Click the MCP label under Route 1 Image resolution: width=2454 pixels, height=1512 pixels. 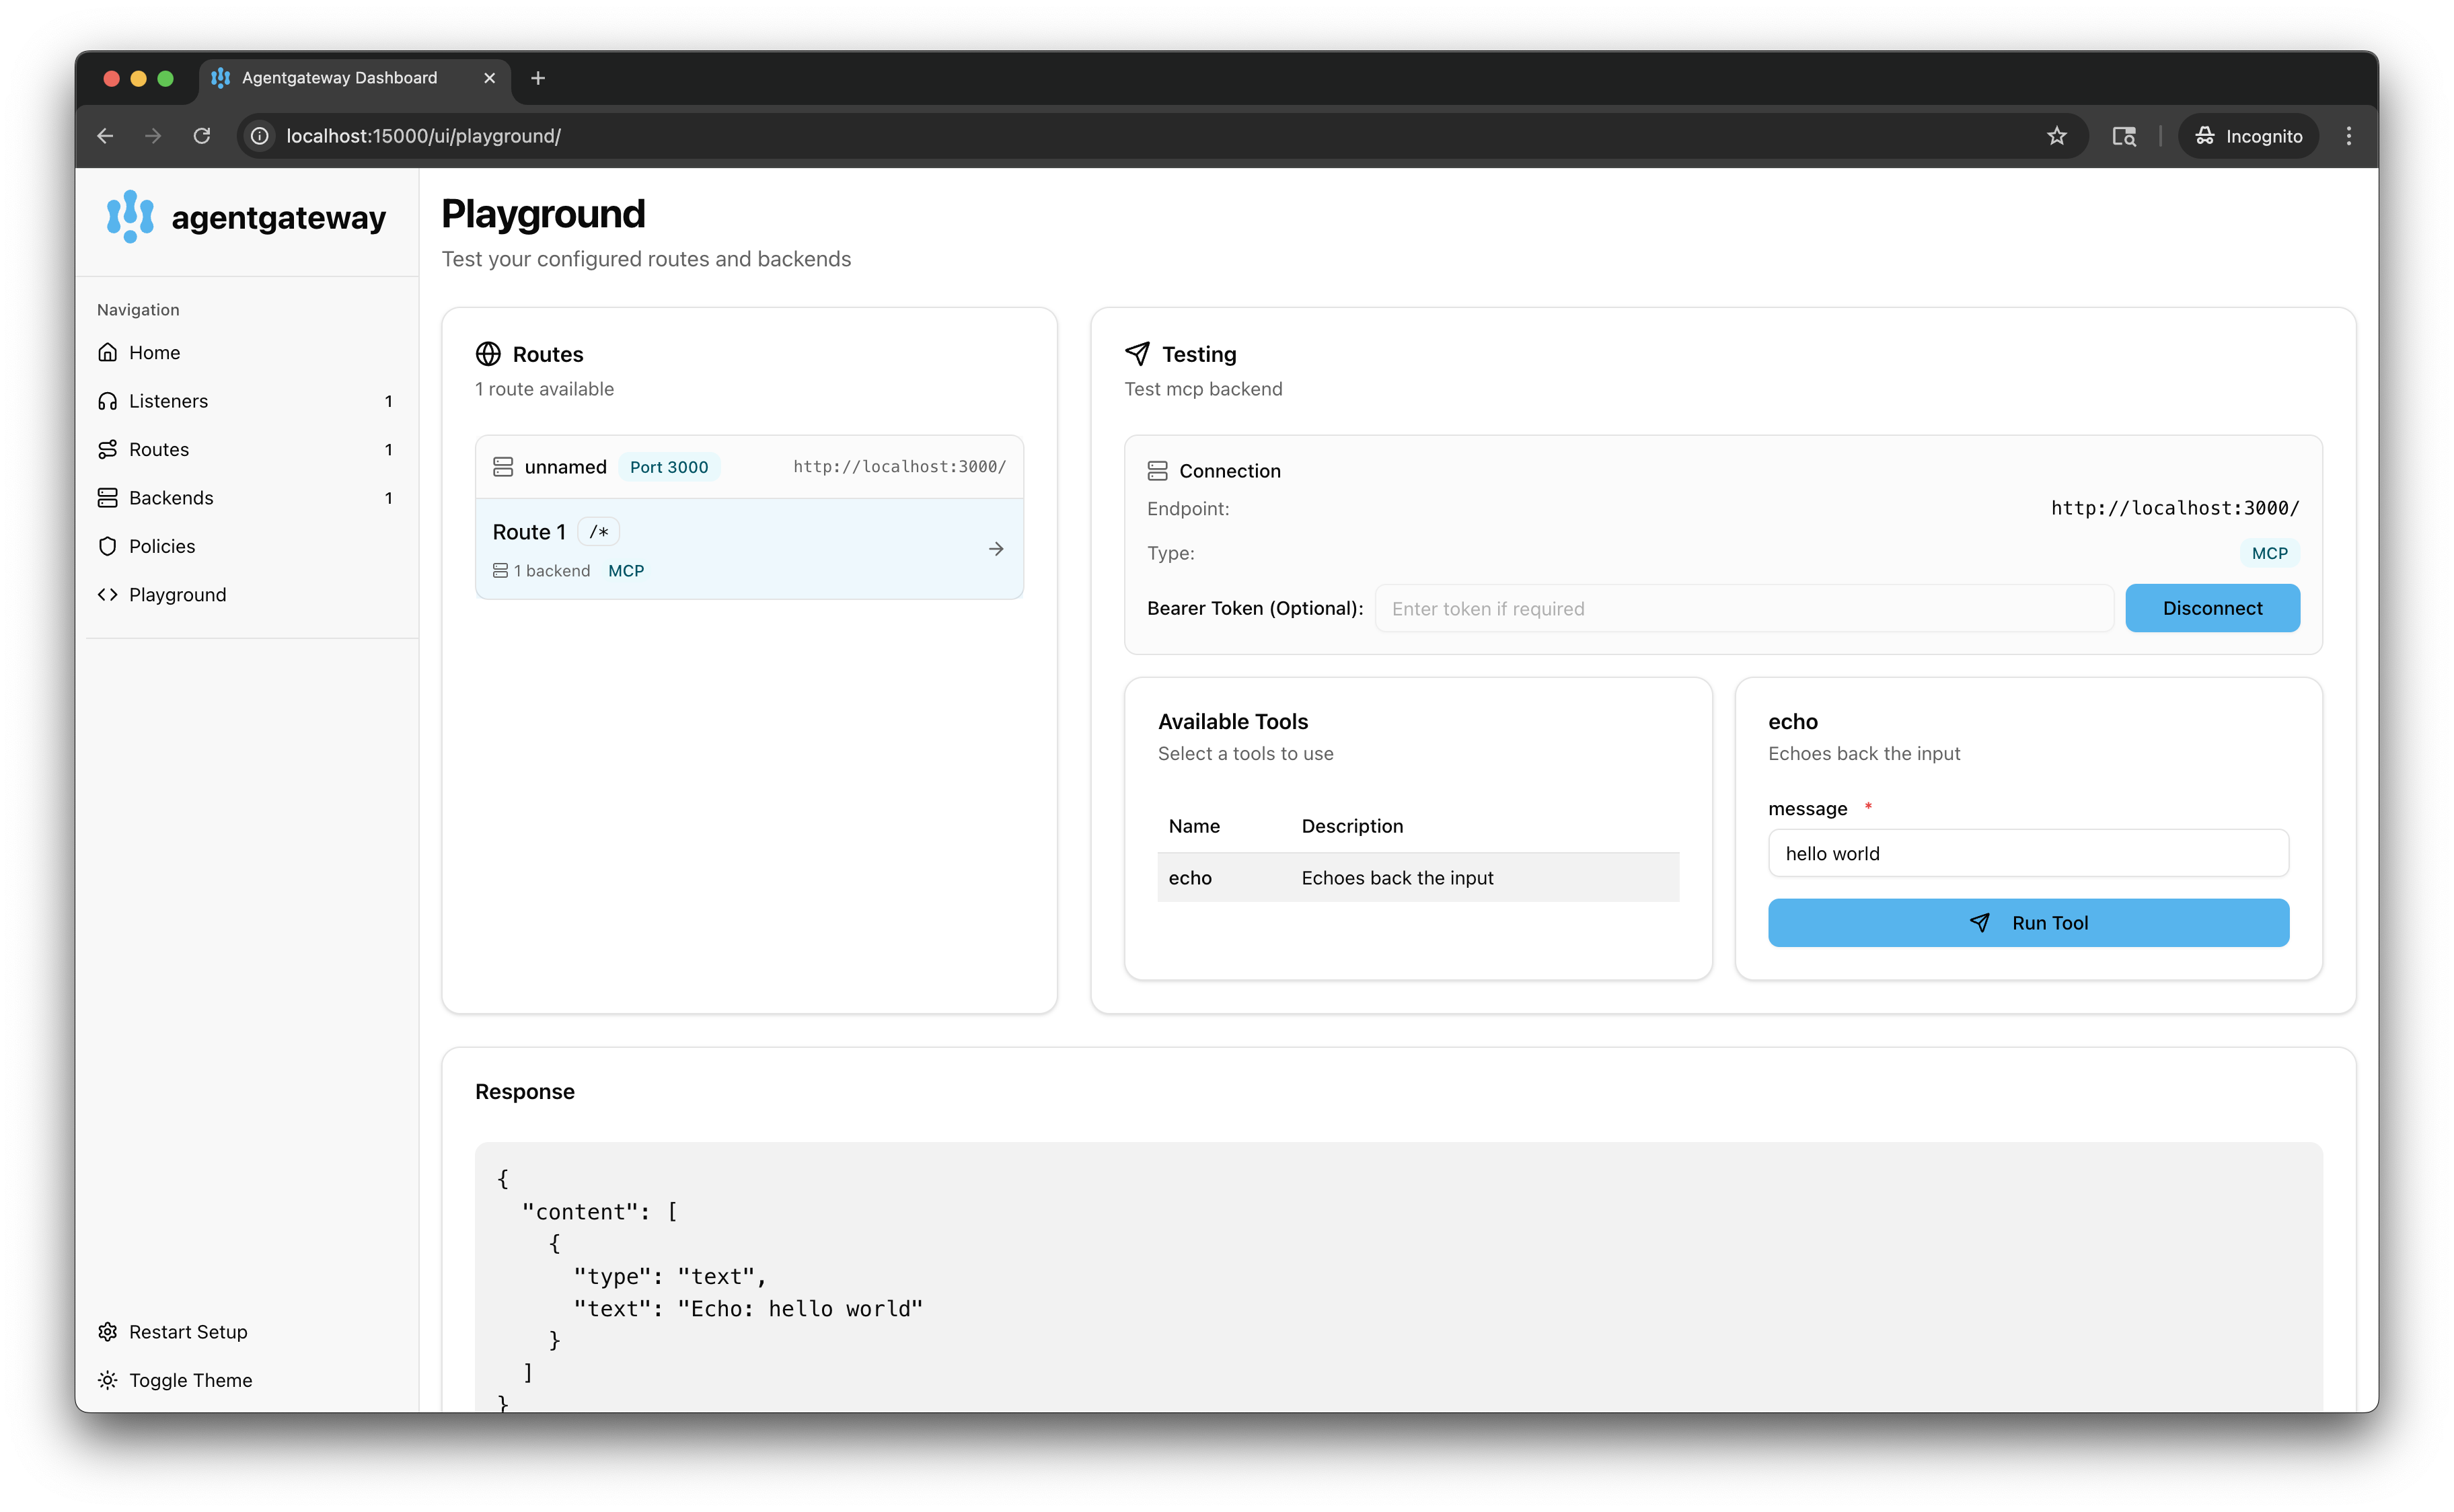click(626, 570)
